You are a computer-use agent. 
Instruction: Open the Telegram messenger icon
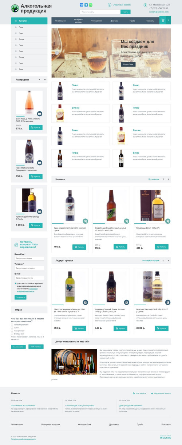tap(86, 5)
